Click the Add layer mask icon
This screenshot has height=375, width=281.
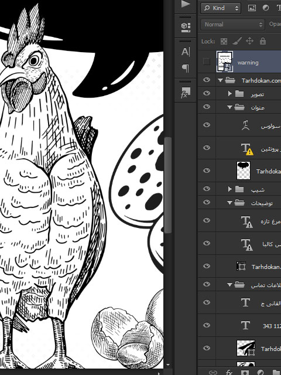tap(244, 373)
